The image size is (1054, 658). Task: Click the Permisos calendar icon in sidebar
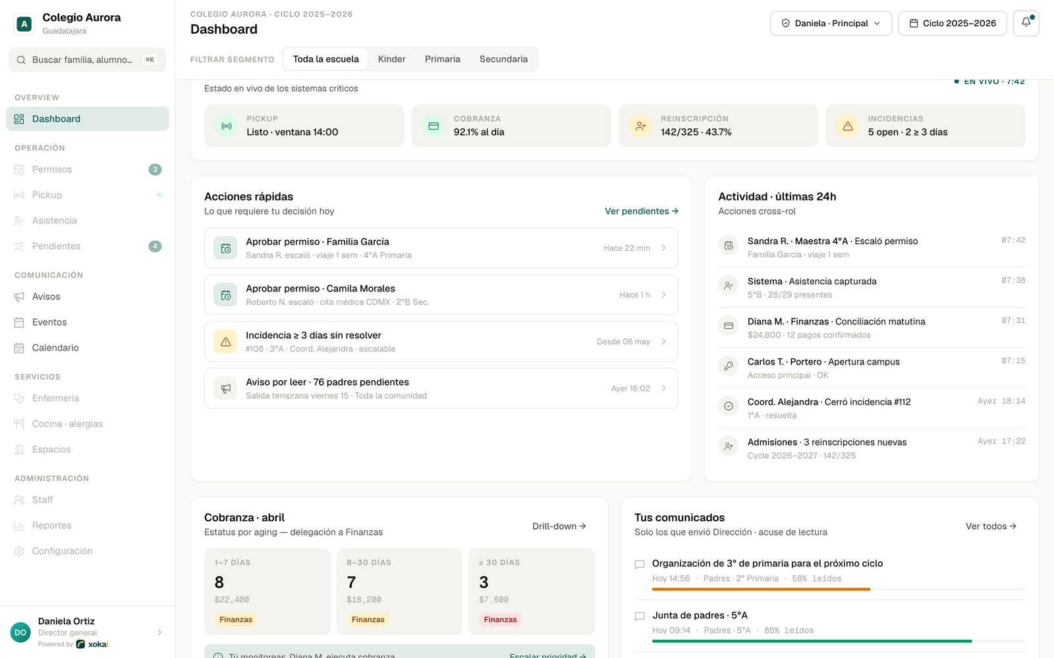click(x=19, y=170)
